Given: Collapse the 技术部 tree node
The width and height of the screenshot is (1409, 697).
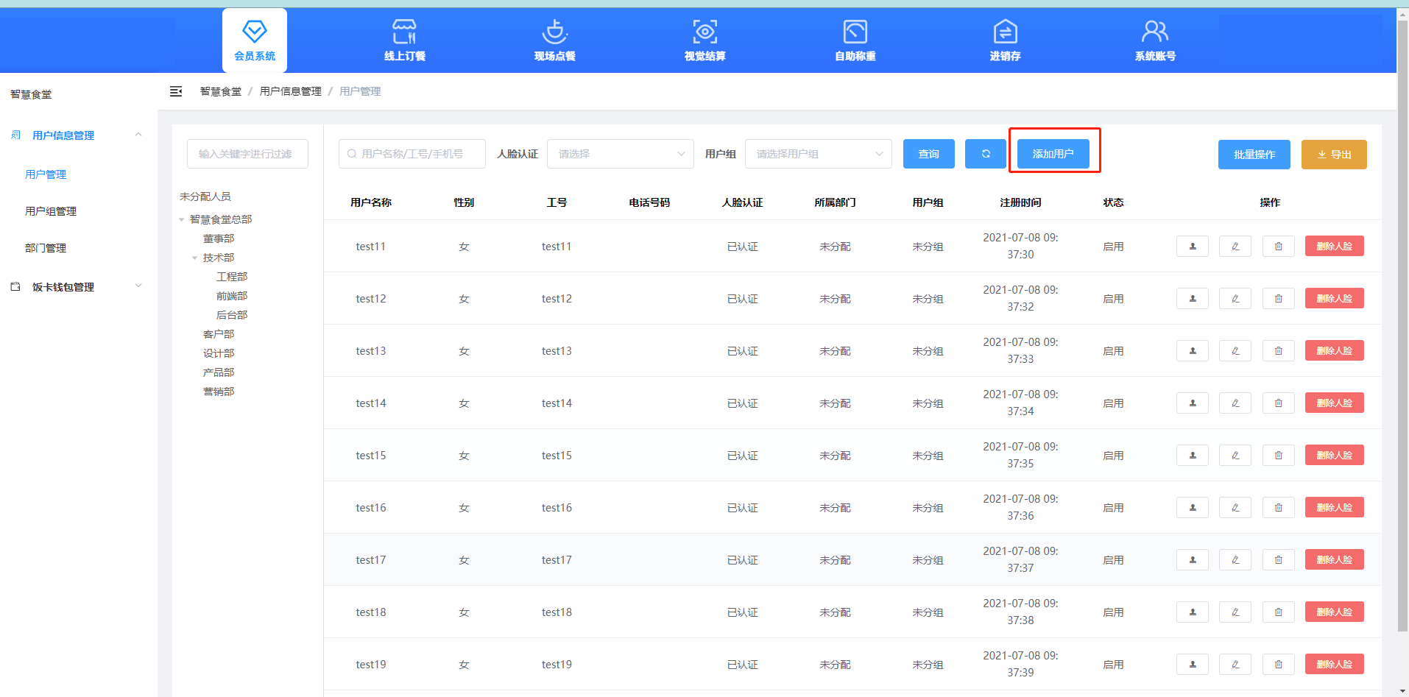Looking at the screenshot, I should [195, 258].
